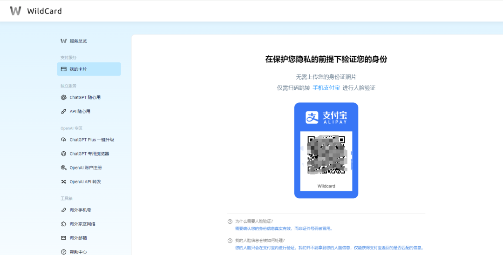Viewport: 503px width, 255px height.
Task: Click the identity verification heading
Action: coord(326,59)
